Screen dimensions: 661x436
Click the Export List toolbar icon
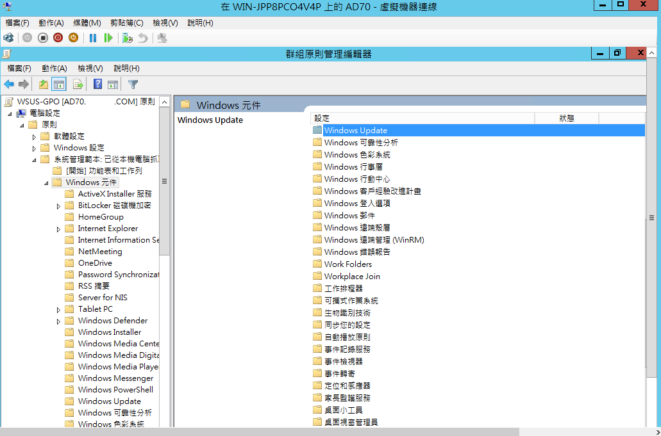[x=78, y=84]
